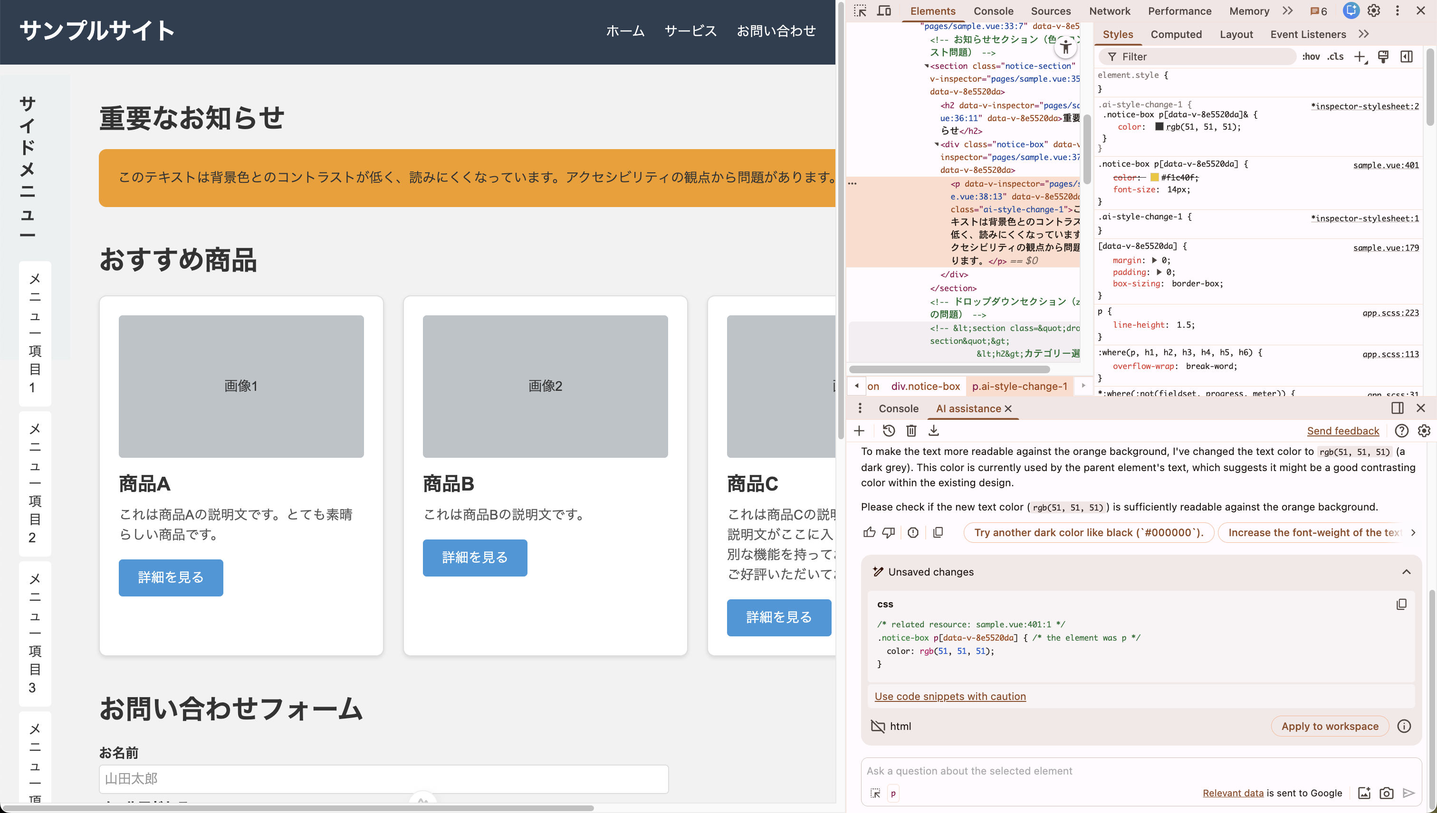Click the #f1c40f yellow color swatch

pos(1154,178)
